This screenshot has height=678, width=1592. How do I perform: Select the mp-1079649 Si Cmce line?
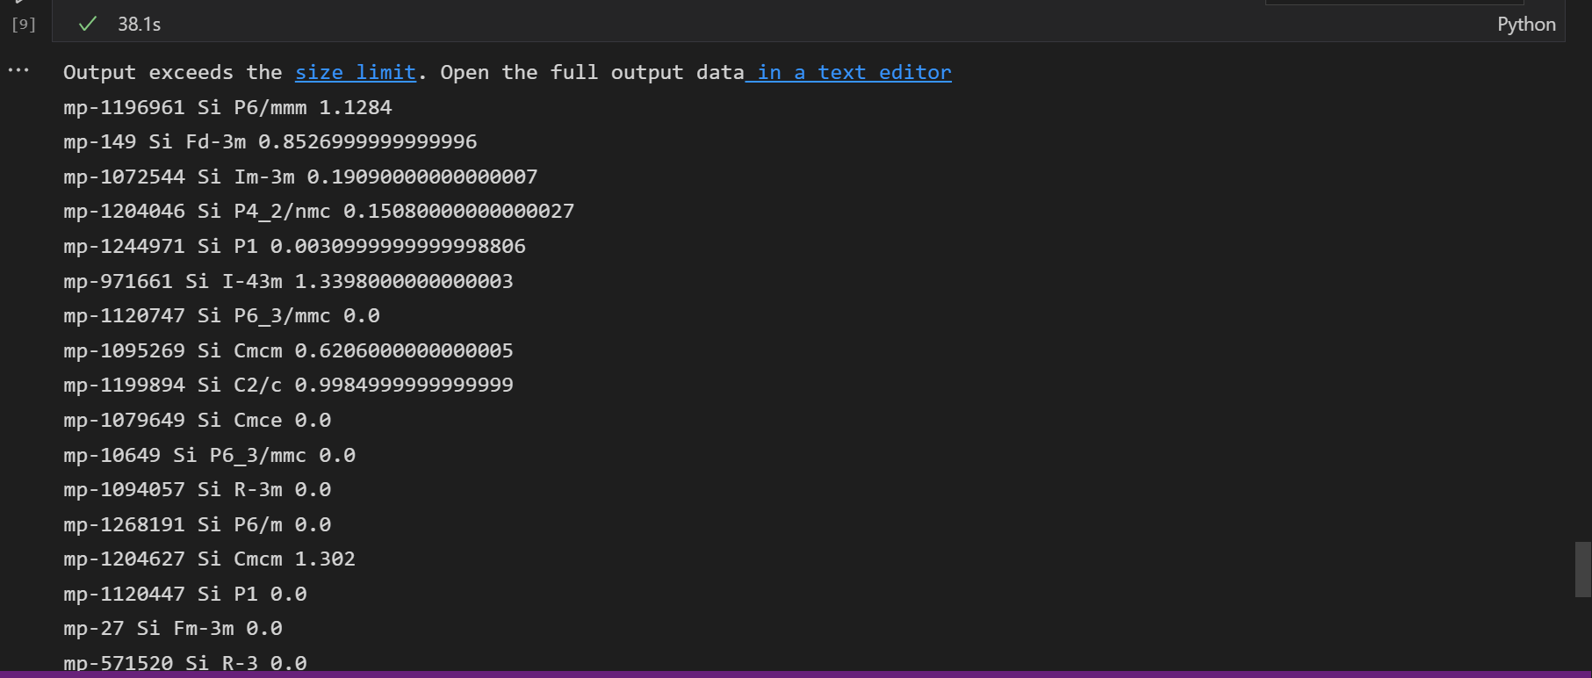[x=198, y=420]
